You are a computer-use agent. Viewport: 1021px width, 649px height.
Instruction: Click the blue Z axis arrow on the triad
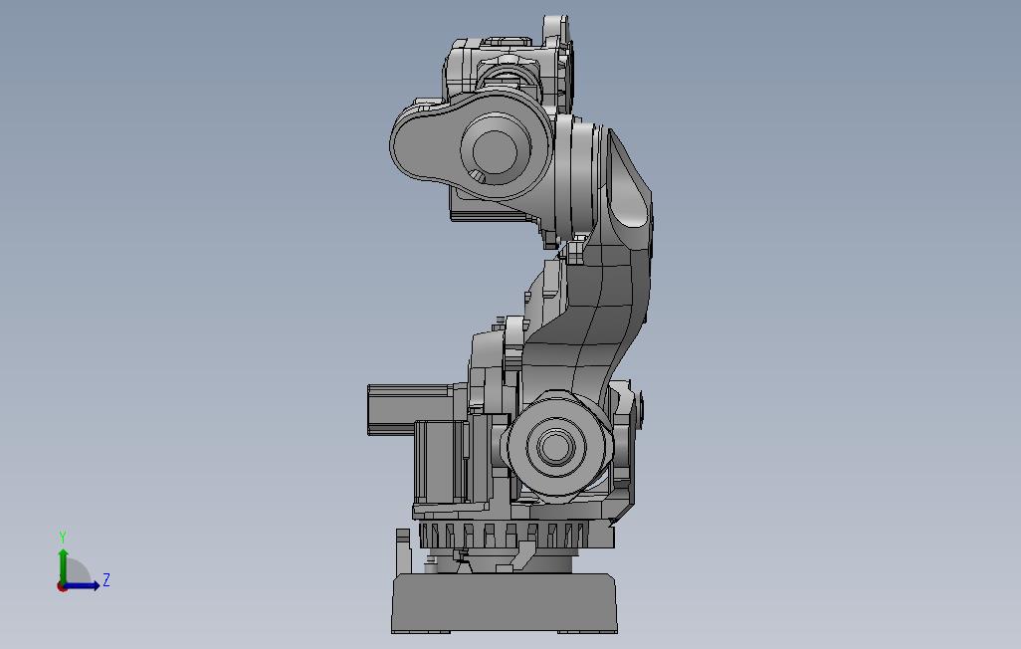(x=83, y=585)
